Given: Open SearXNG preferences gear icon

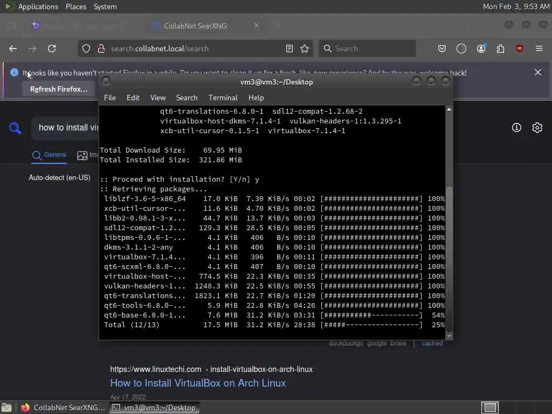Looking at the screenshot, I should (x=537, y=127).
